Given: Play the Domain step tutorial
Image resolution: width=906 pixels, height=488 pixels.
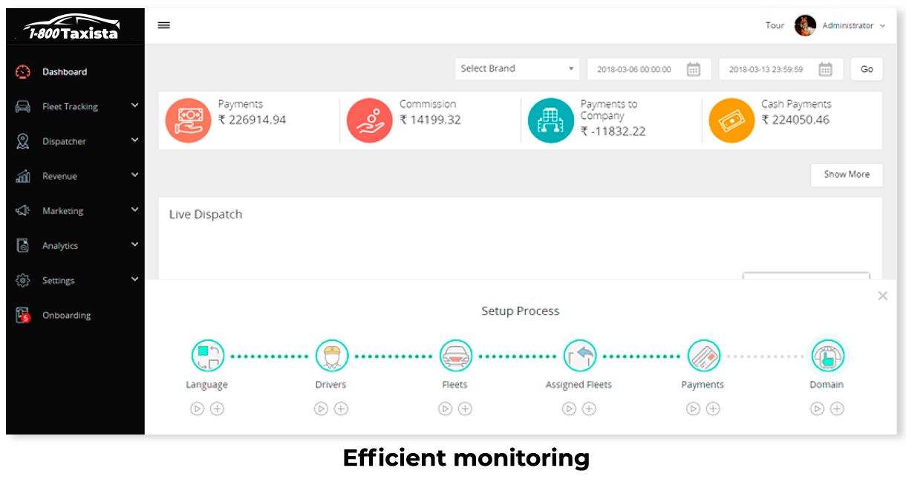Looking at the screenshot, I should click(x=817, y=409).
